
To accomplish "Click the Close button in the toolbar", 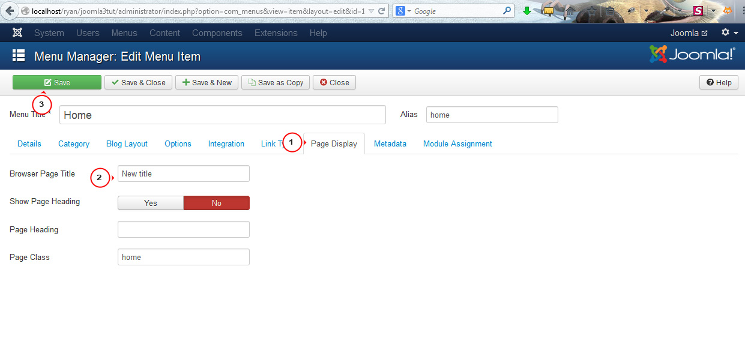I will (334, 82).
